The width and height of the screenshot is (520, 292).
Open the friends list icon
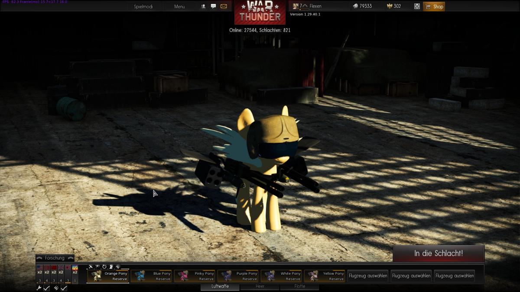click(204, 6)
